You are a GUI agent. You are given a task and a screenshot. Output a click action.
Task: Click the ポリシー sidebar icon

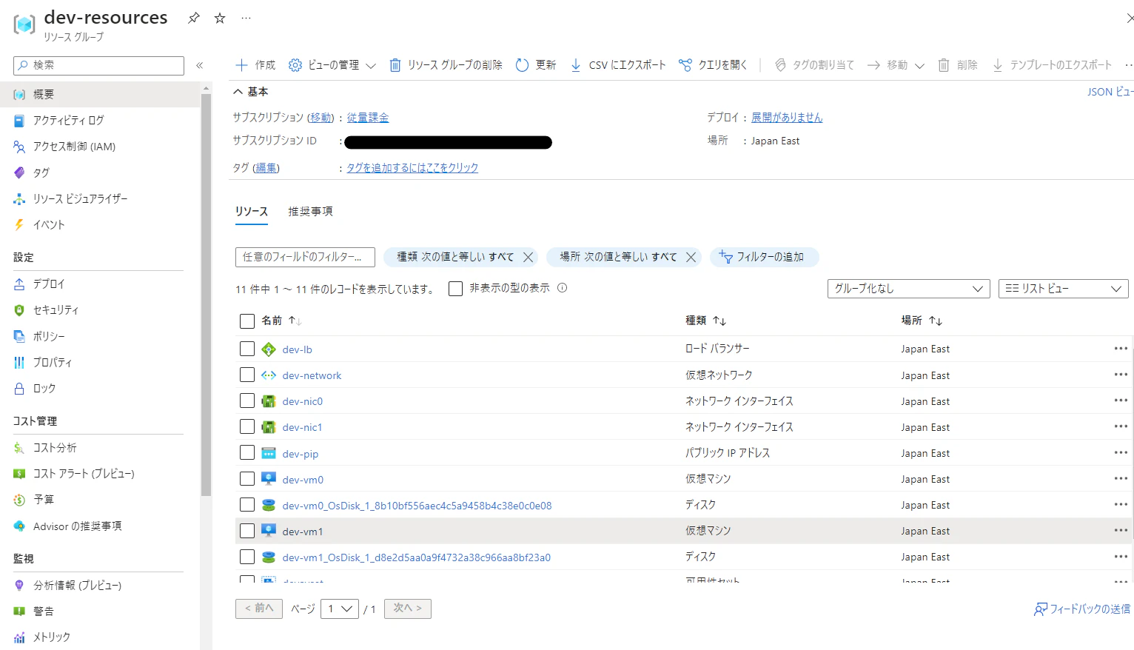pyautogui.click(x=19, y=336)
